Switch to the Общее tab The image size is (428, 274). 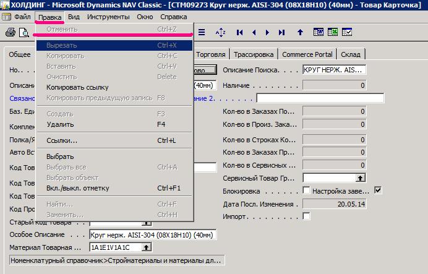[x=20, y=54]
